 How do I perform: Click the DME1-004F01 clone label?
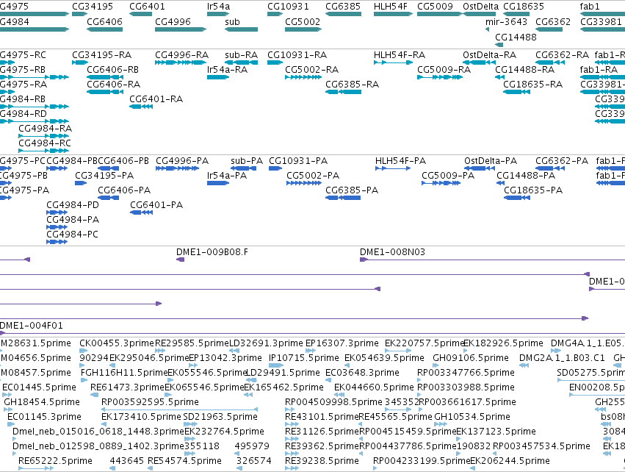click(32, 326)
